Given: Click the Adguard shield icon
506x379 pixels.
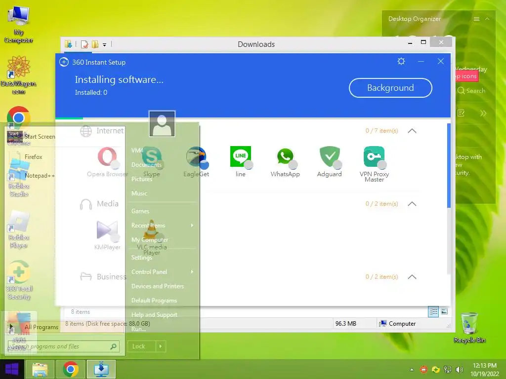Looking at the screenshot, I should point(330,157).
